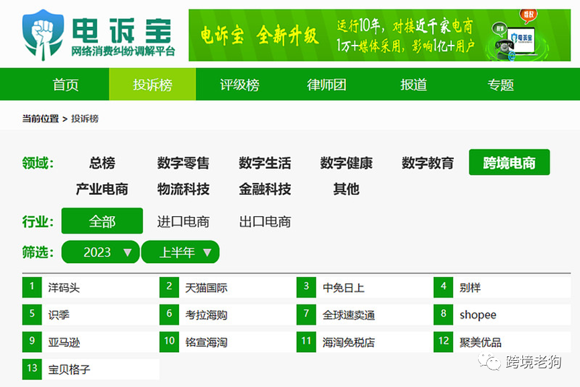
Task: Open rank 7 全球速卖通 entry
Action: pyautogui.click(x=365, y=315)
